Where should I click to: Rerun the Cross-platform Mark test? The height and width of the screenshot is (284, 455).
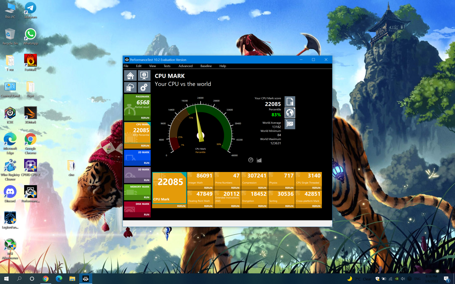tap(316, 206)
